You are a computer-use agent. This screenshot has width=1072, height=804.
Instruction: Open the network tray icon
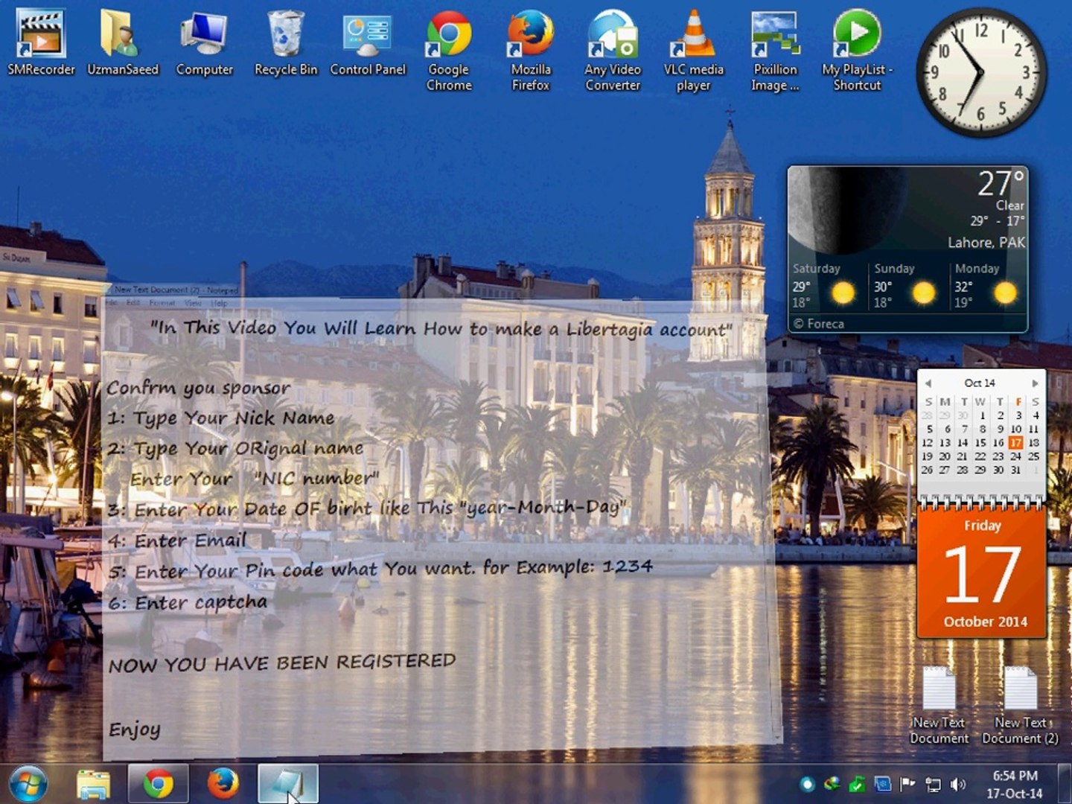click(x=933, y=784)
